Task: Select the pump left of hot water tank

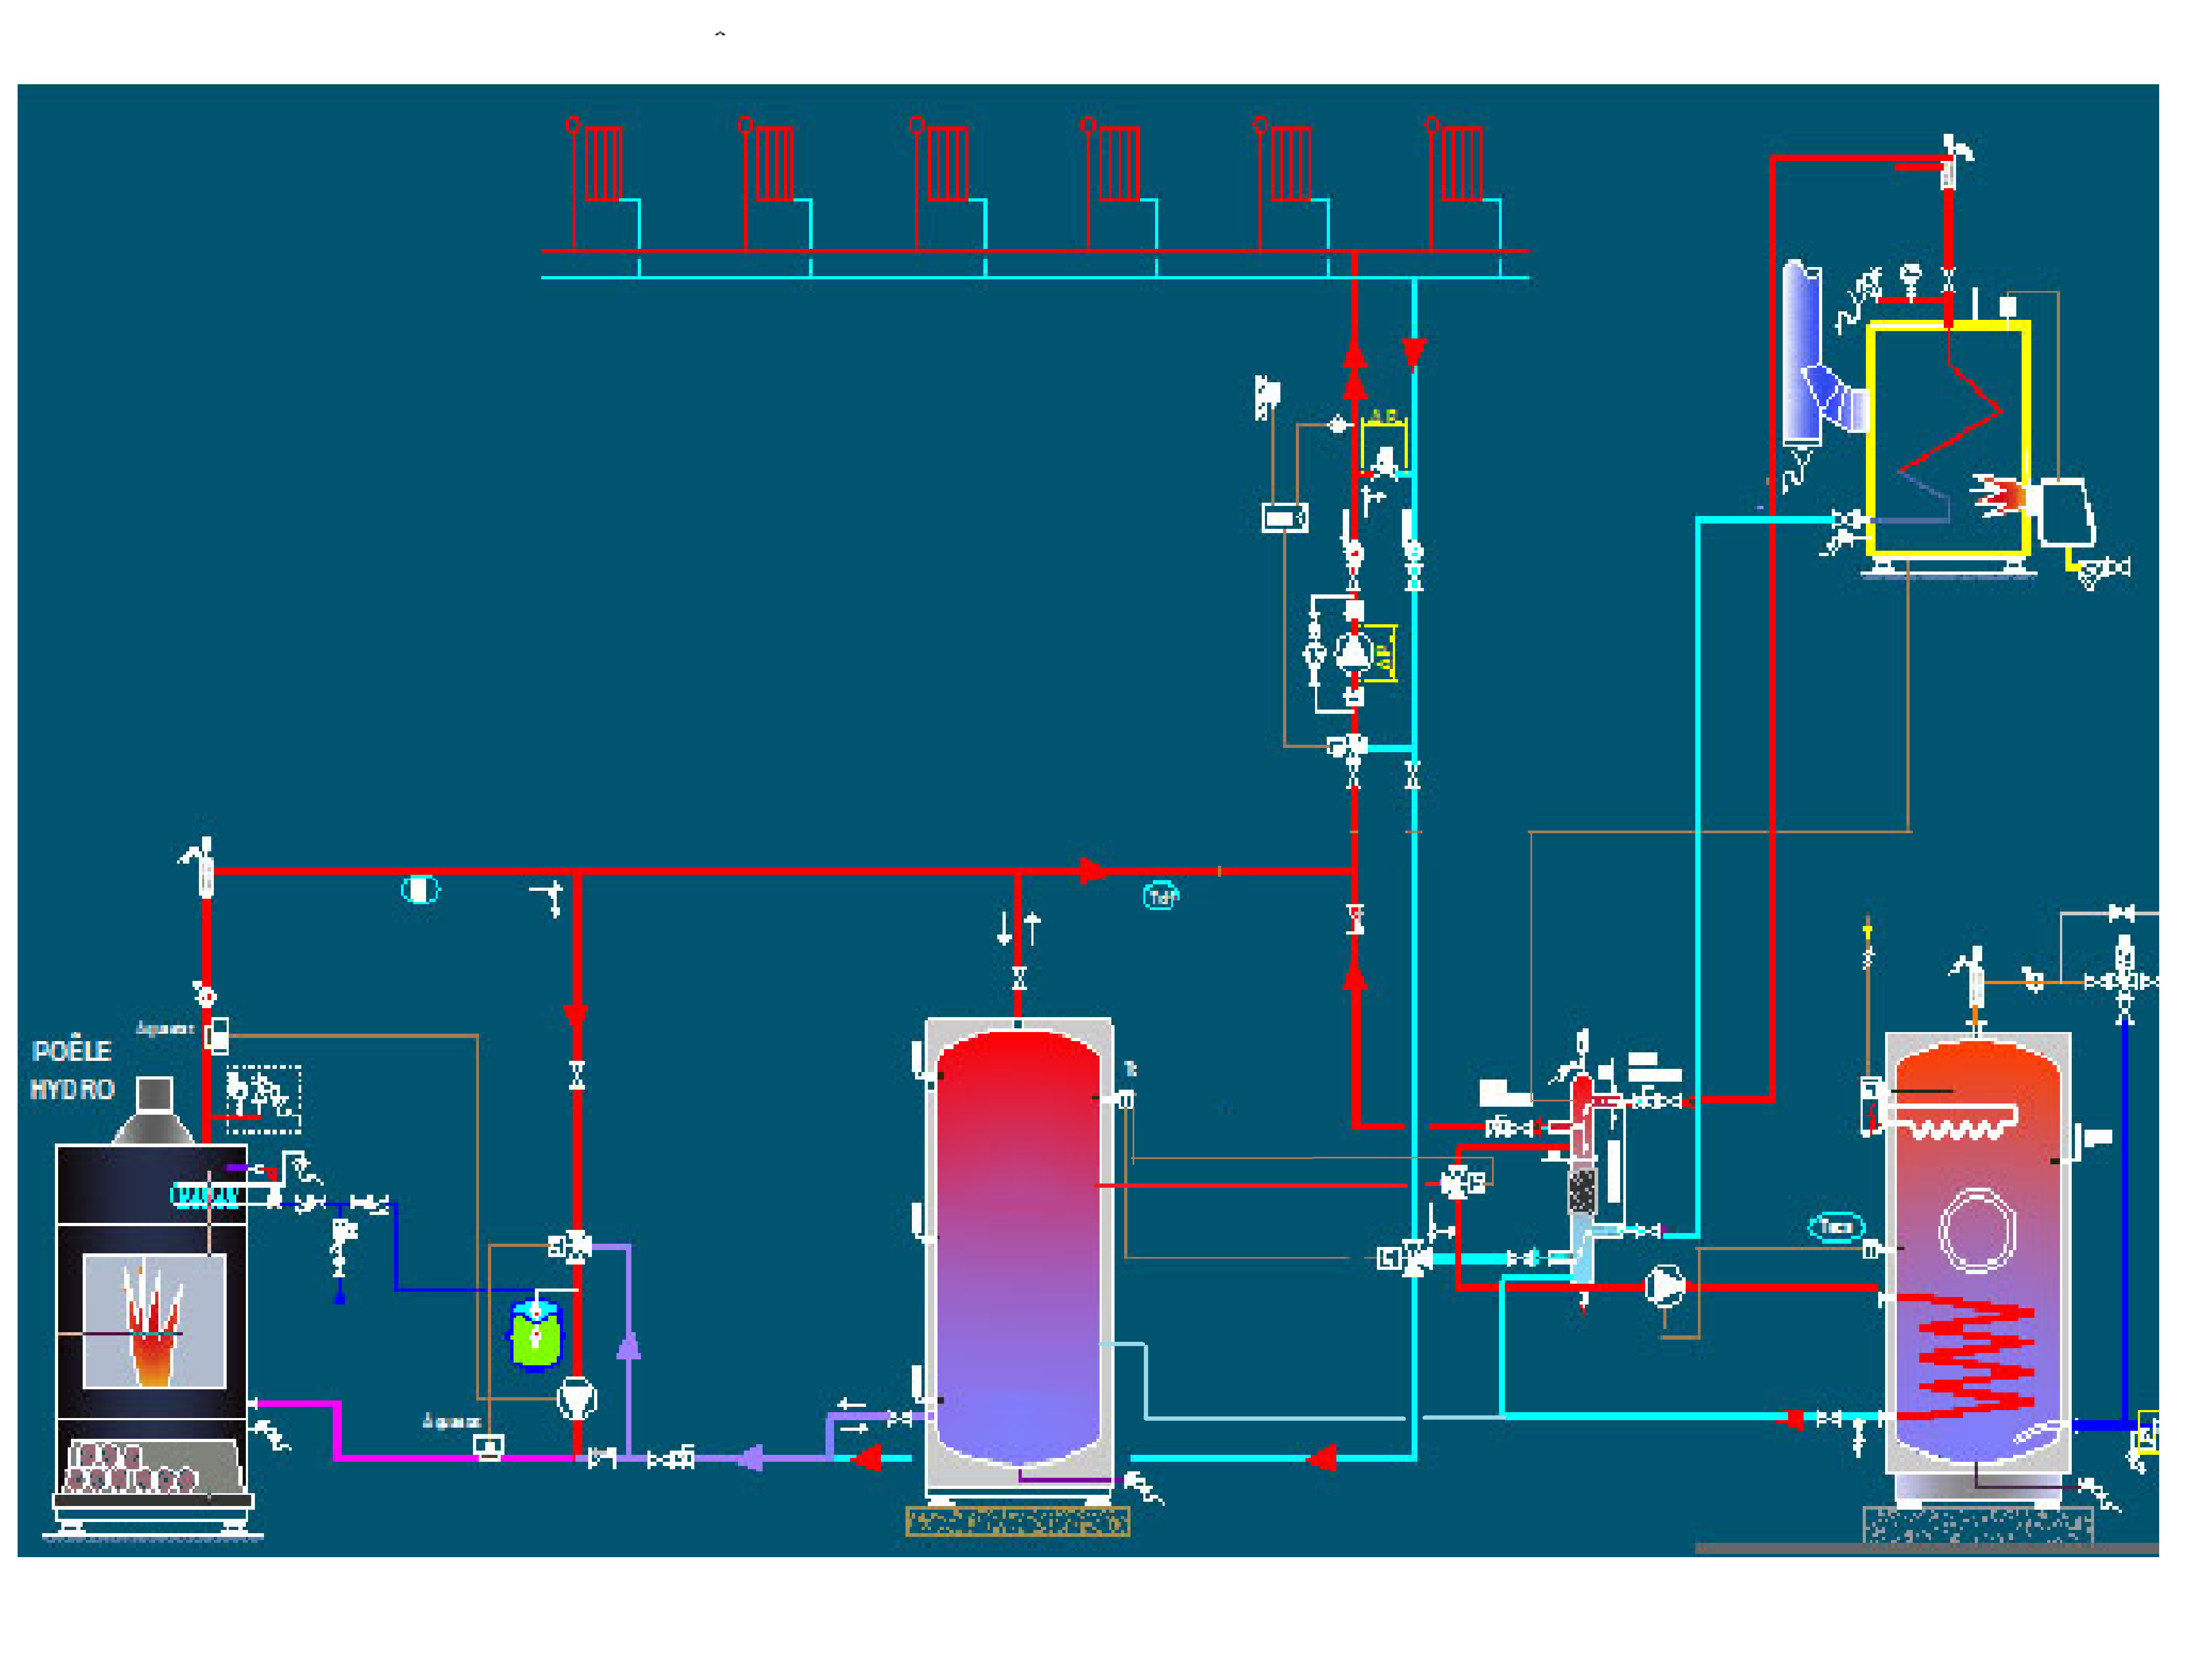Action: coord(1665,1286)
